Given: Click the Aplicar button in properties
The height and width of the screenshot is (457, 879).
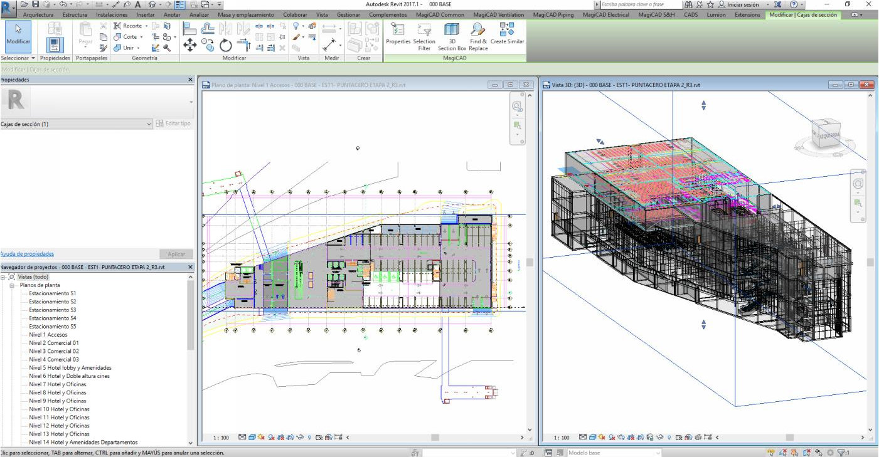Looking at the screenshot, I should tap(176, 254).
